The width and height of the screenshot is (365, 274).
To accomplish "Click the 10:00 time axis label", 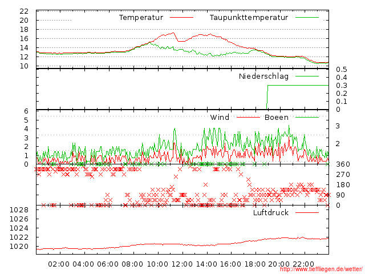I will coord(157,264).
